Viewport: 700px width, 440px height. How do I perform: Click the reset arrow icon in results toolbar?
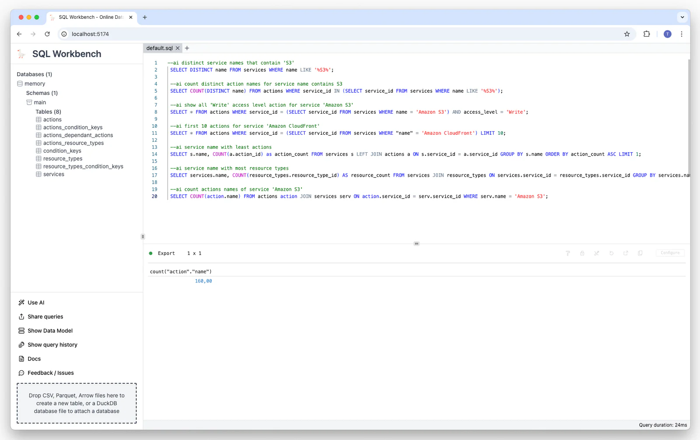[612, 253]
